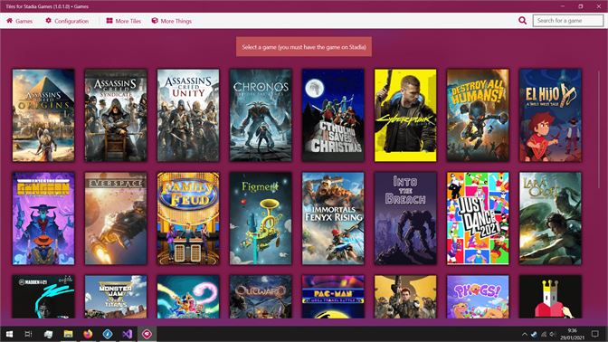This screenshot has width=608, height=342.
Task: Choose Just Dance 2021 cover
Action: [x=478, y=218]
